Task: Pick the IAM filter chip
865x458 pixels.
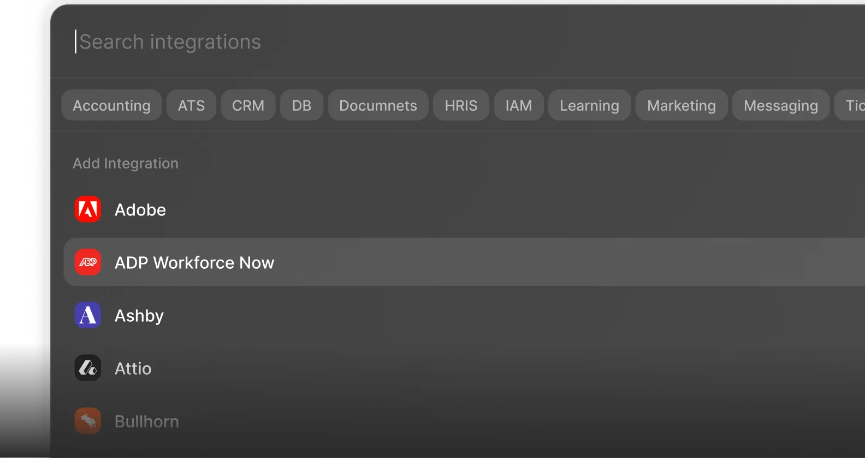Action: click(518, 105)
